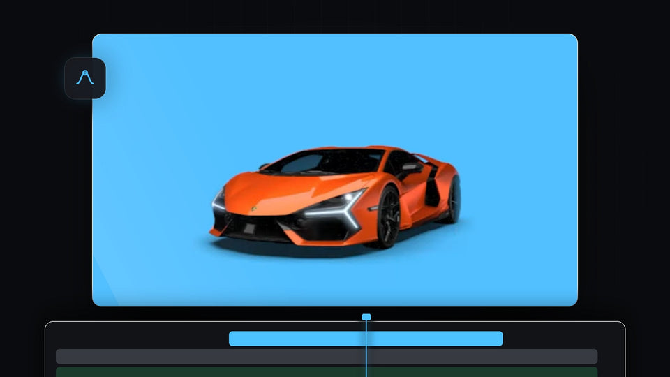Select the blue clip on the timeline

[x=366, y=339]
